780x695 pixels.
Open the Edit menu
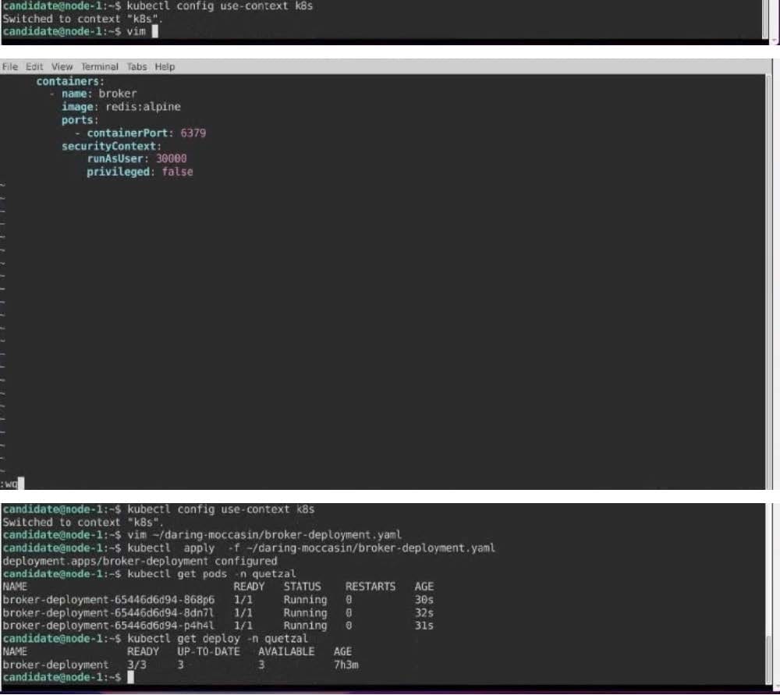click(x=34, y=67)
